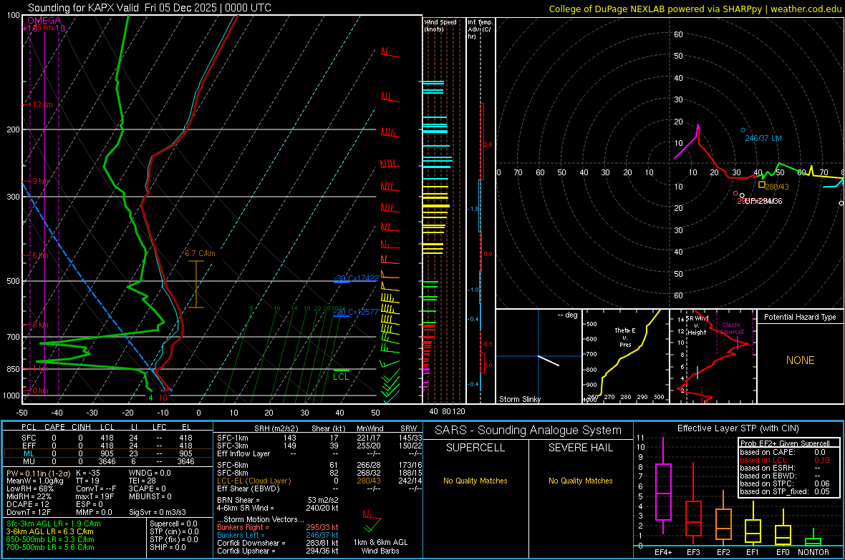The width and height of the screenshot is (845, 560).
Task: Click the '700-500mb LR = 5.6 C/km' line
Action: 50,548
